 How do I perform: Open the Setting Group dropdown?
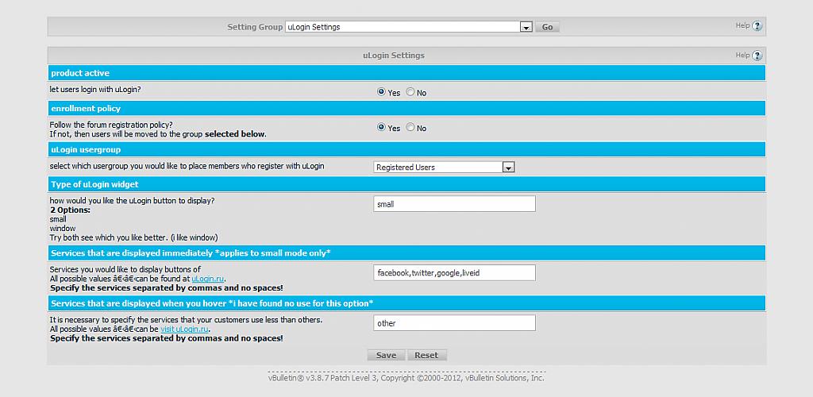click(526, 27)
